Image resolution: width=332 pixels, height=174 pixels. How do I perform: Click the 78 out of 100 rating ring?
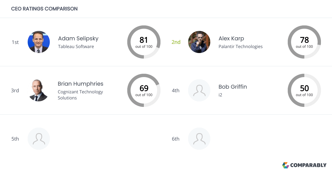pos(304,42)
